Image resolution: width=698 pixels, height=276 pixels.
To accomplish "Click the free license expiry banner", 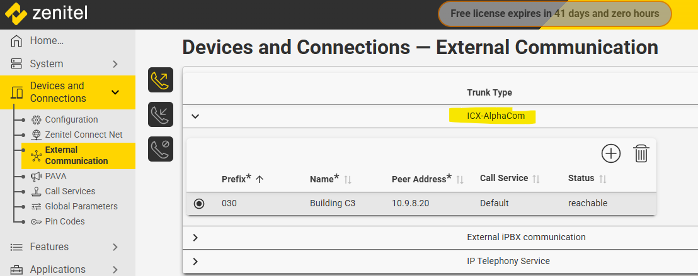I will tap(554, 14).
